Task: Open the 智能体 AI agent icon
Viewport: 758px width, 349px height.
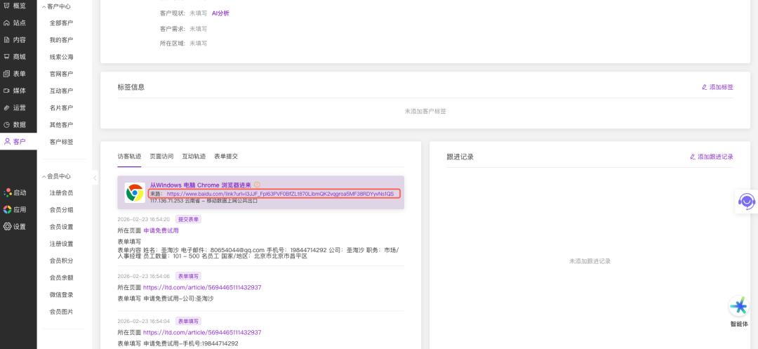Action: pyautogui.click(x=738, y=306)
